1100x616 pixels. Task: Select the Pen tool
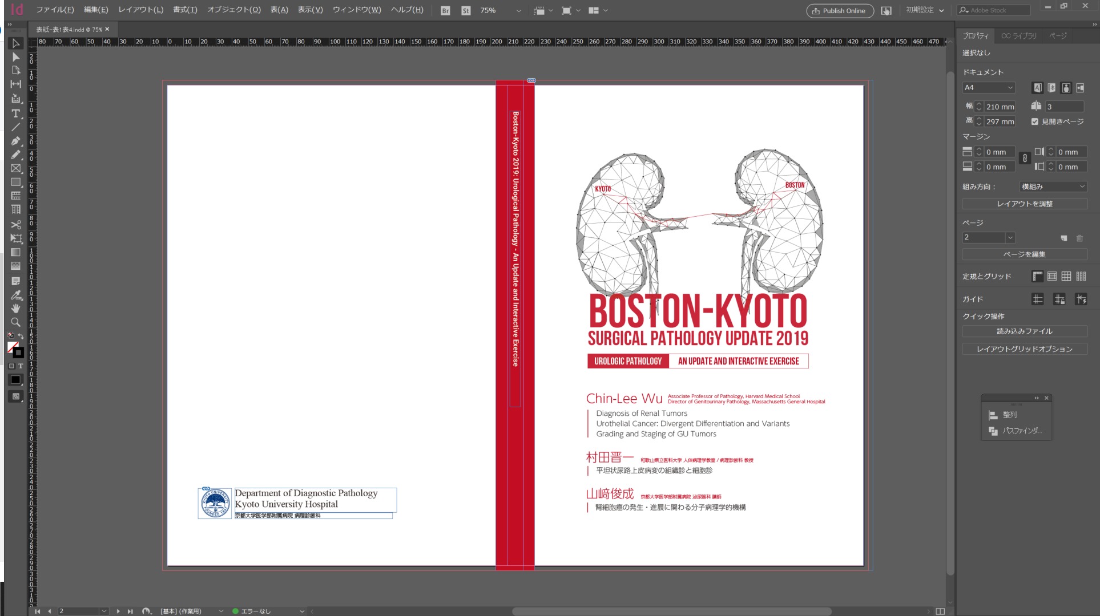[15, 141]
